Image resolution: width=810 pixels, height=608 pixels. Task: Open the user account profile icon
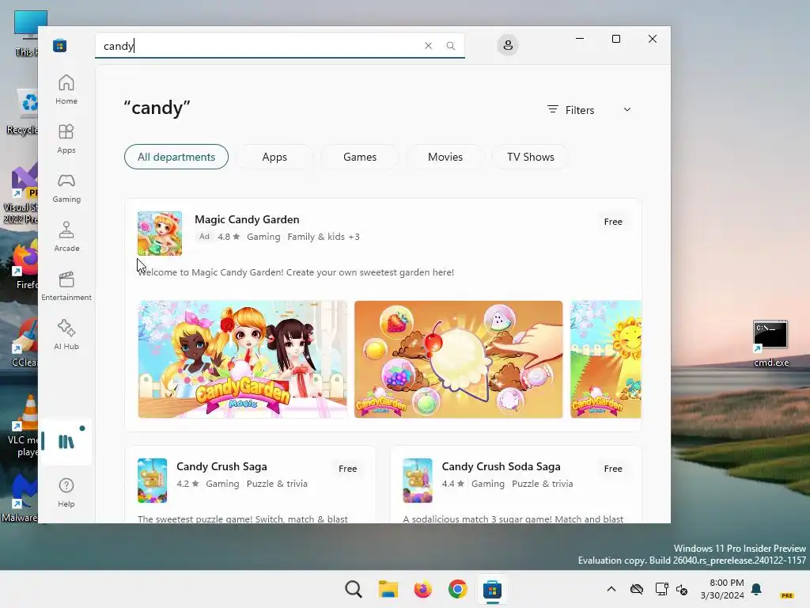pos(508,45)
